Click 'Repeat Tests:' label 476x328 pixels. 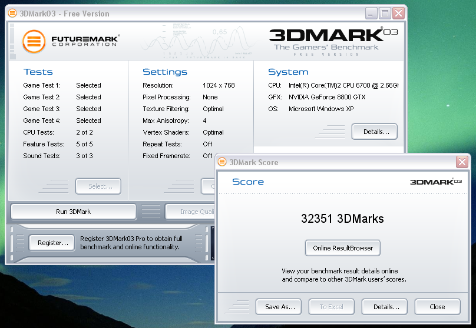pyautogui.click(x=163, y=144)
